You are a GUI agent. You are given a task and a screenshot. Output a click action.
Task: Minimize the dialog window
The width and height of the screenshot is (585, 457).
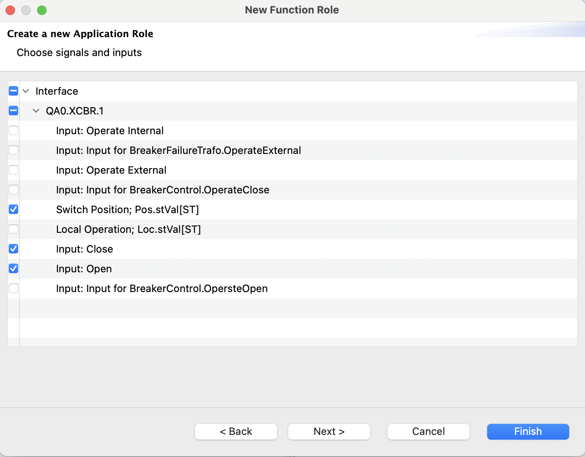coord(26,10)
